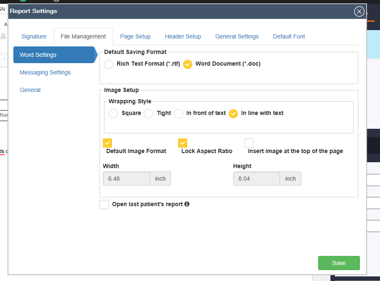
Task: Open the Default Font tab
Action: click(x=289, y=36)
